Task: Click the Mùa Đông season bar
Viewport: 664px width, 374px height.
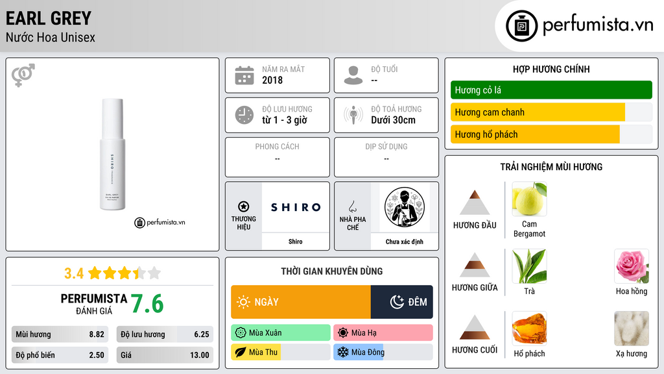Action: (383, 352)
